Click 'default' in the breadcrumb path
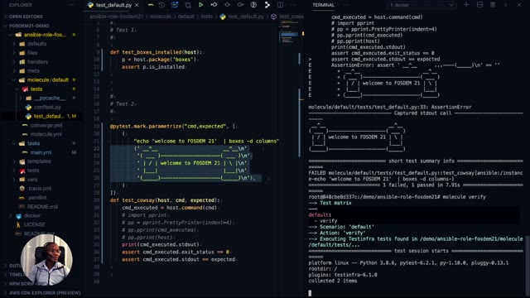This screenshot has height=298, width=530. (185, 17)
